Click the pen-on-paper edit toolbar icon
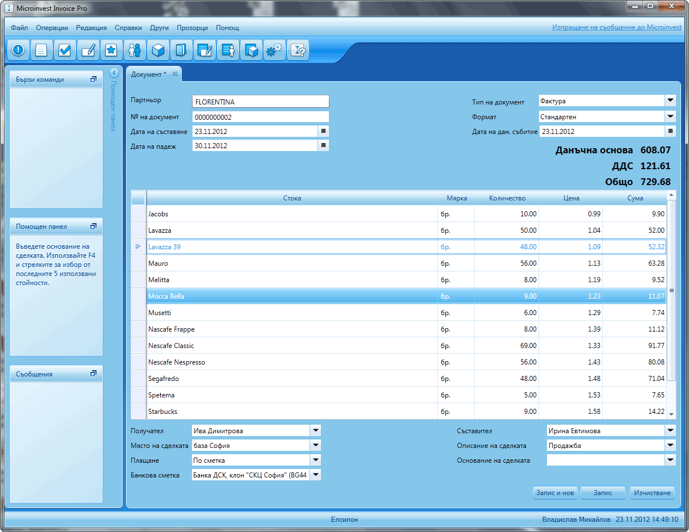Image resolution: width=689 pixels, height=532 pixels. click(89, 51)
